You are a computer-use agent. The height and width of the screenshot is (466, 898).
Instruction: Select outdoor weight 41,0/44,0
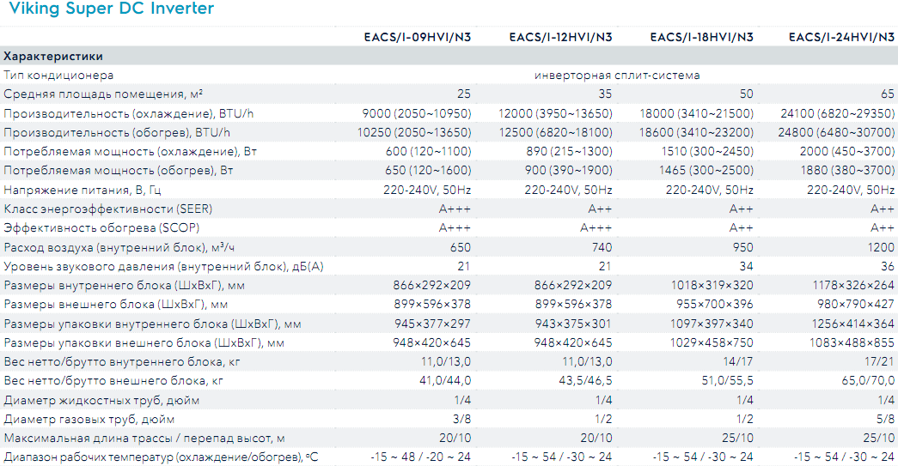(x=446, y=381)
